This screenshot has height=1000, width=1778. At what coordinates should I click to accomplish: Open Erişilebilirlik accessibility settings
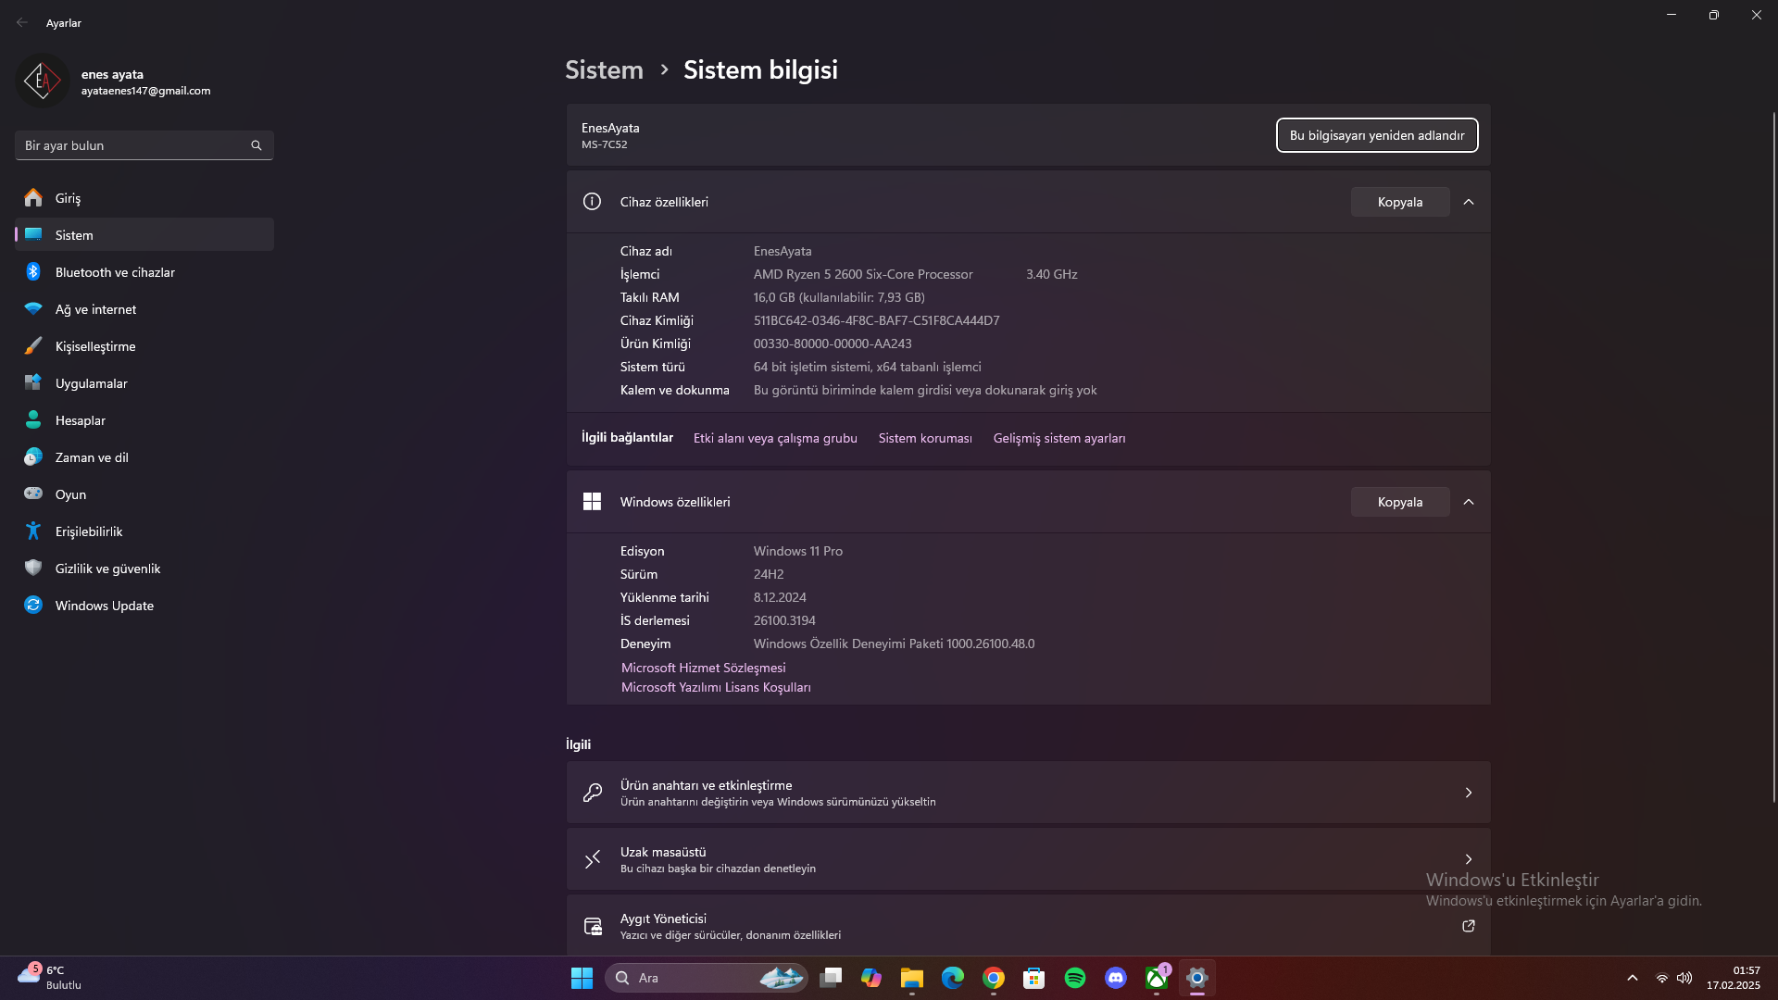pos(89,531)
